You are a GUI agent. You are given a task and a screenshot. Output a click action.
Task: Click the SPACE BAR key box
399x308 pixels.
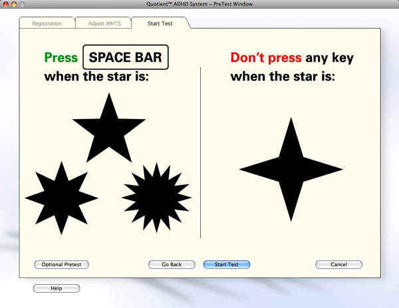click(x=126, y=57)
